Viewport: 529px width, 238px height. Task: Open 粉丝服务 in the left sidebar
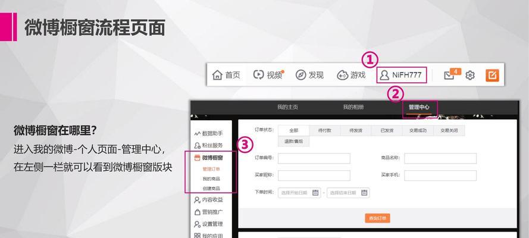pos(209,146)
